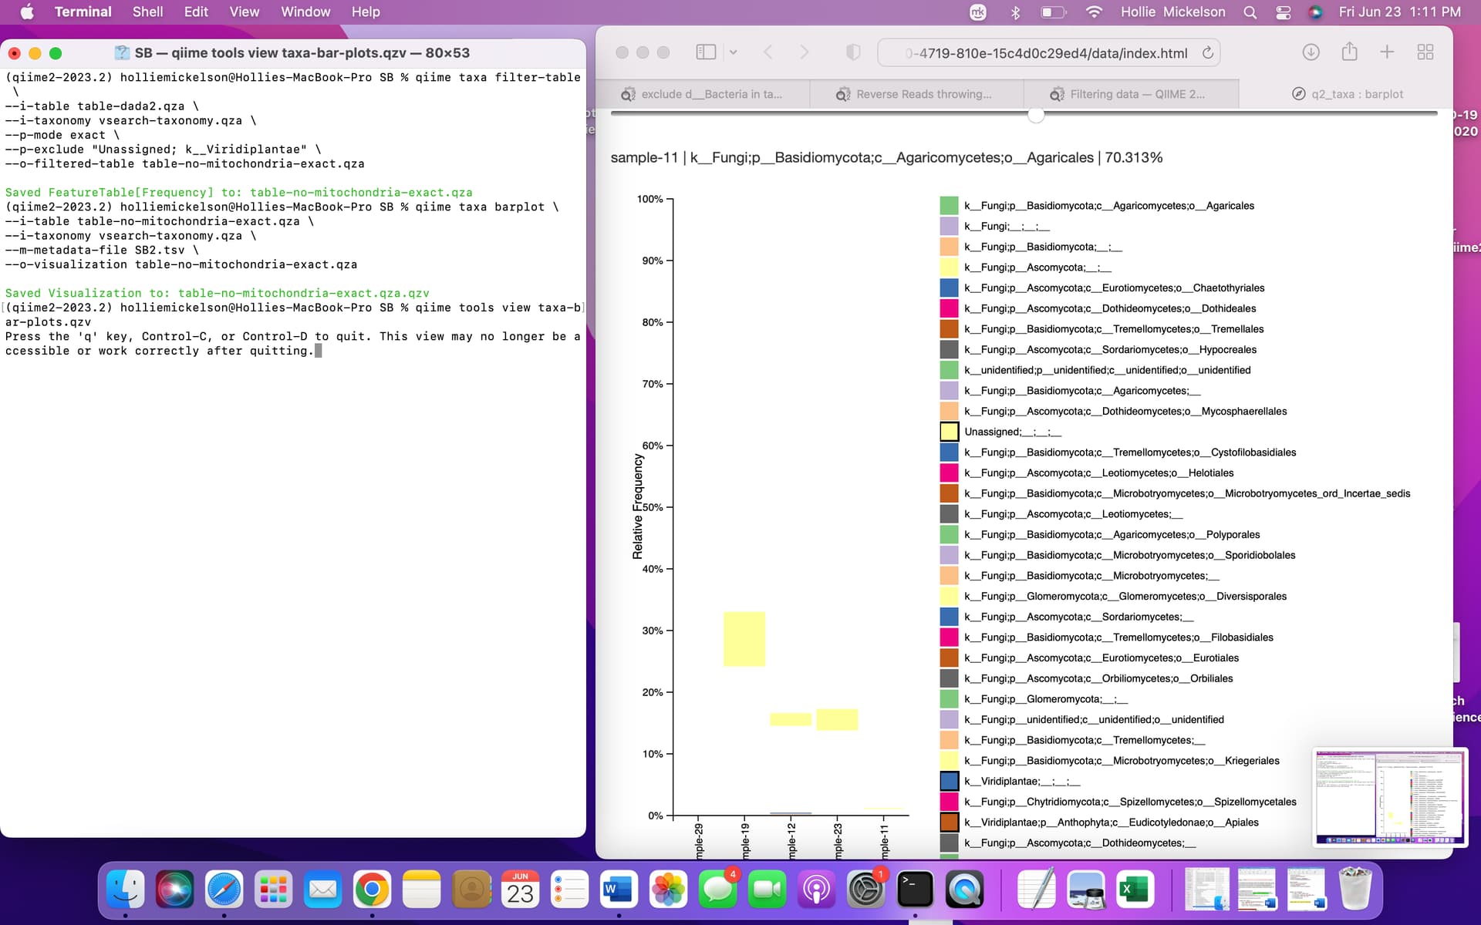Image resolution: width=1481 pixels, height=925 pixels.
Task: Show Safari tab overview grid icon
Action: 1425,52
